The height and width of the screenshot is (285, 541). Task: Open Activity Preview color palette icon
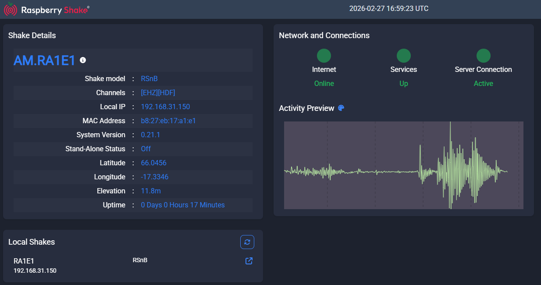tap(341, 108)
